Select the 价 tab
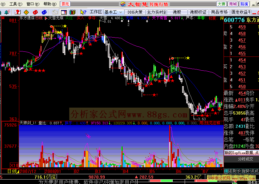The image size is (259, 184). (239, 171)
